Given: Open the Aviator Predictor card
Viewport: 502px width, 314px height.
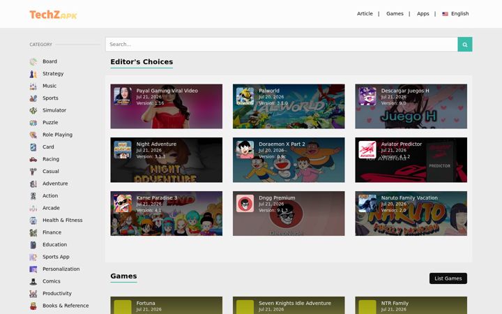Looking at the screenshot, I should [x=411, y=160].
